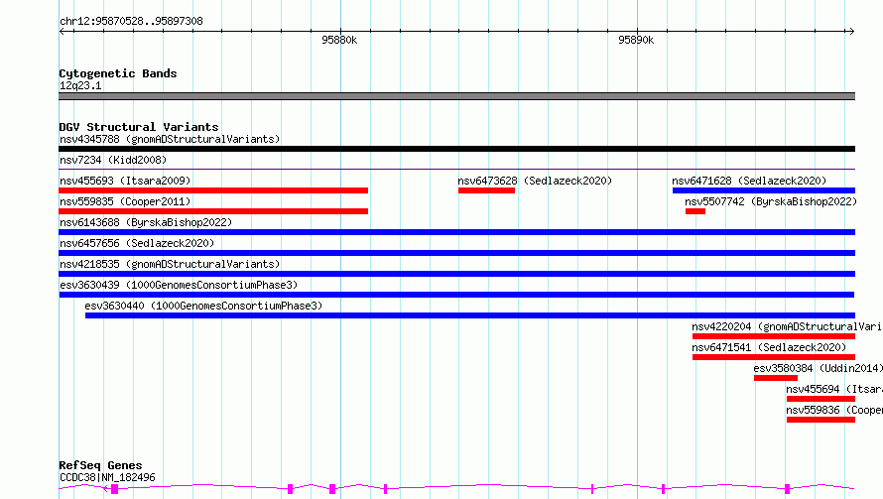Click red bar under esv3580384

coord(776,378)
